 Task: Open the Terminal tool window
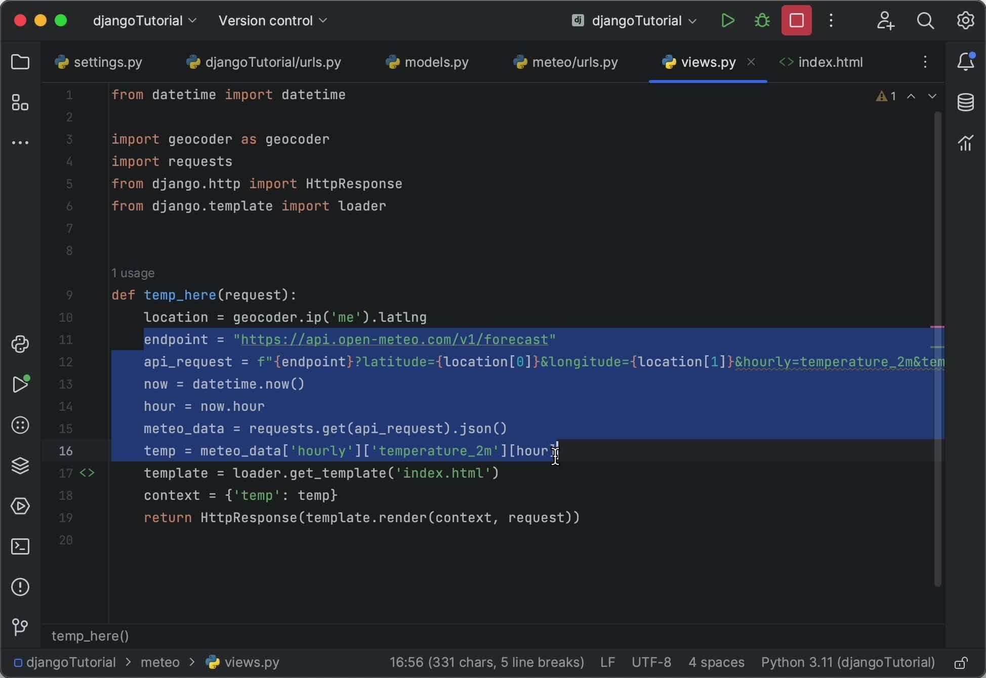click(x=20, y=546)
